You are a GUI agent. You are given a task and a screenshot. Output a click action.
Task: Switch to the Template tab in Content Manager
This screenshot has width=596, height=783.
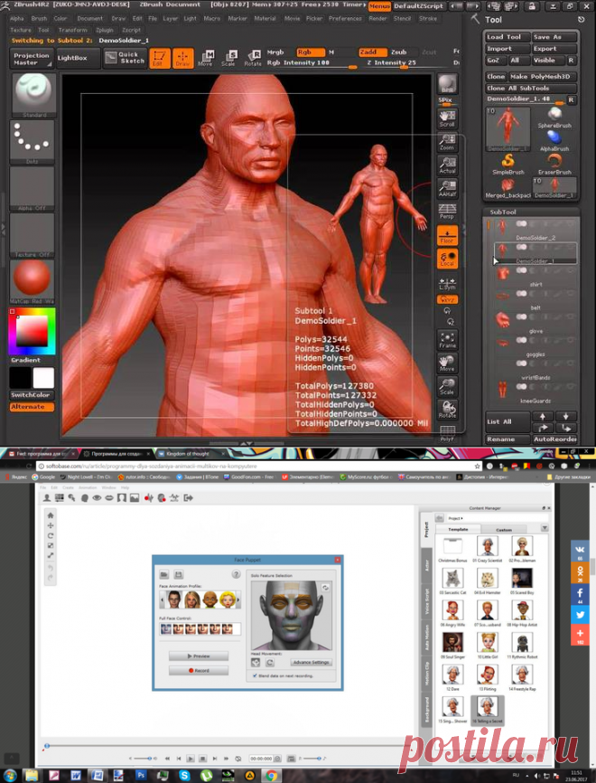click(458, 529)
